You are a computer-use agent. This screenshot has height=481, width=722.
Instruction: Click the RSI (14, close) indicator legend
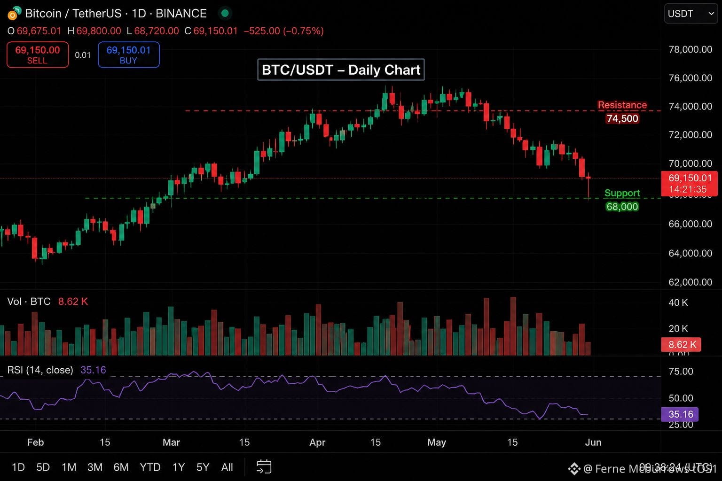40,370
